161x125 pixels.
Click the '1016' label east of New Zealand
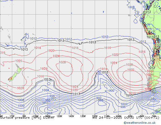coord(40,77)
